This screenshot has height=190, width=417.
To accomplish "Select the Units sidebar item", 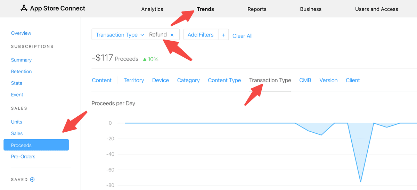I will pos(17,122).
